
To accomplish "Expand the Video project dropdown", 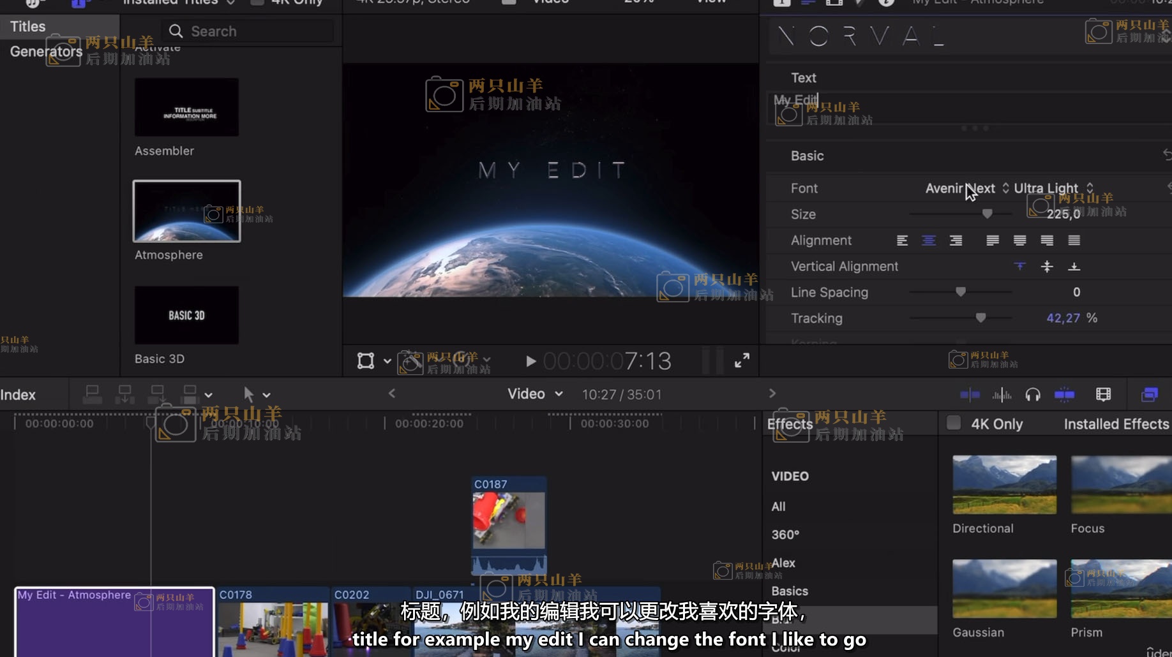I will pyautogui.click(x=535, y=394).
